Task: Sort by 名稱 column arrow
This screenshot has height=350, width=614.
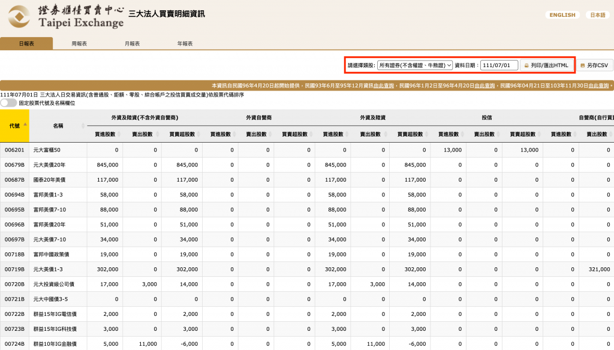Action: tap(83, 126)
